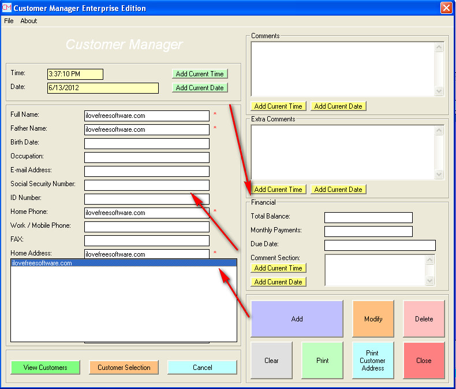Click the Customer Manager title bar icon
This screenshot has height=389, width=456.
(6, 8)
